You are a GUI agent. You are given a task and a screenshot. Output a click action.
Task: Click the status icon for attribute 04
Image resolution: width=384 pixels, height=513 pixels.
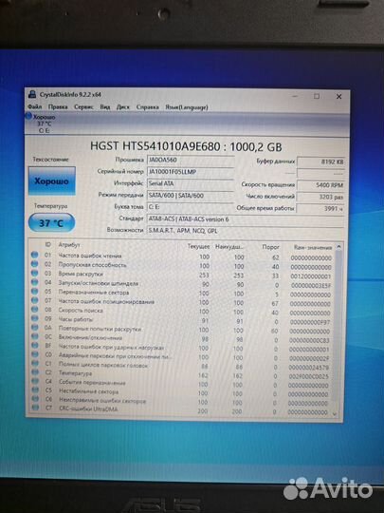tap(35, 282)
